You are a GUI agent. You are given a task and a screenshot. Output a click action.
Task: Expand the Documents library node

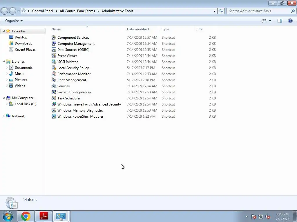click(x=7, y=67)
